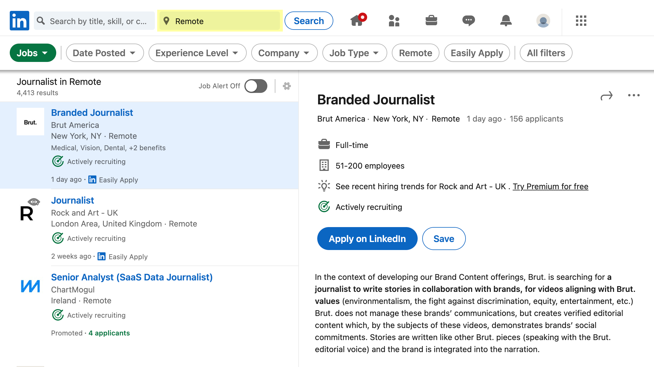654x367 pixels.
Task: Click recruiting icon under ChartMogul listing
Action: click(58, 315)
